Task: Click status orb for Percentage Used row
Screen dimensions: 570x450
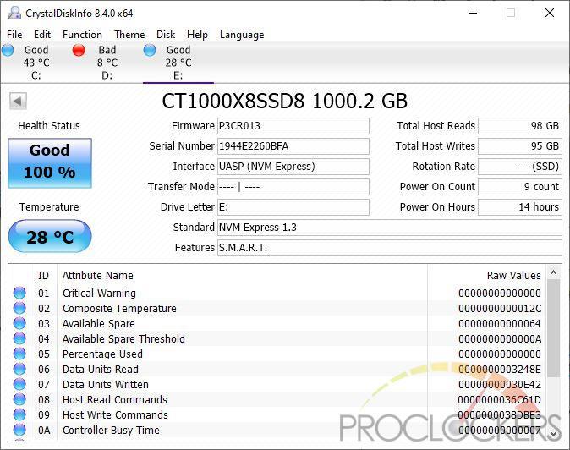Action: [19, 354]
